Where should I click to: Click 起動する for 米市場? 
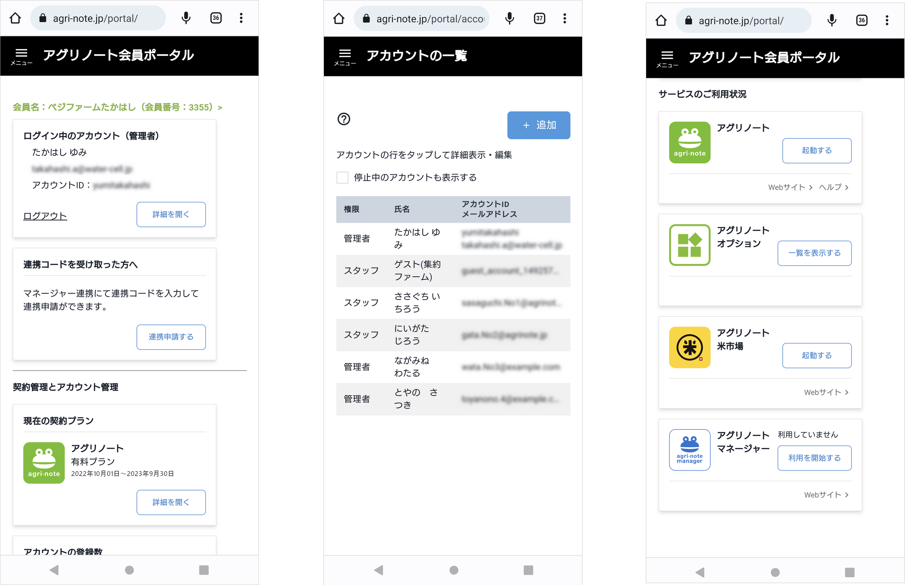[817, 355]
